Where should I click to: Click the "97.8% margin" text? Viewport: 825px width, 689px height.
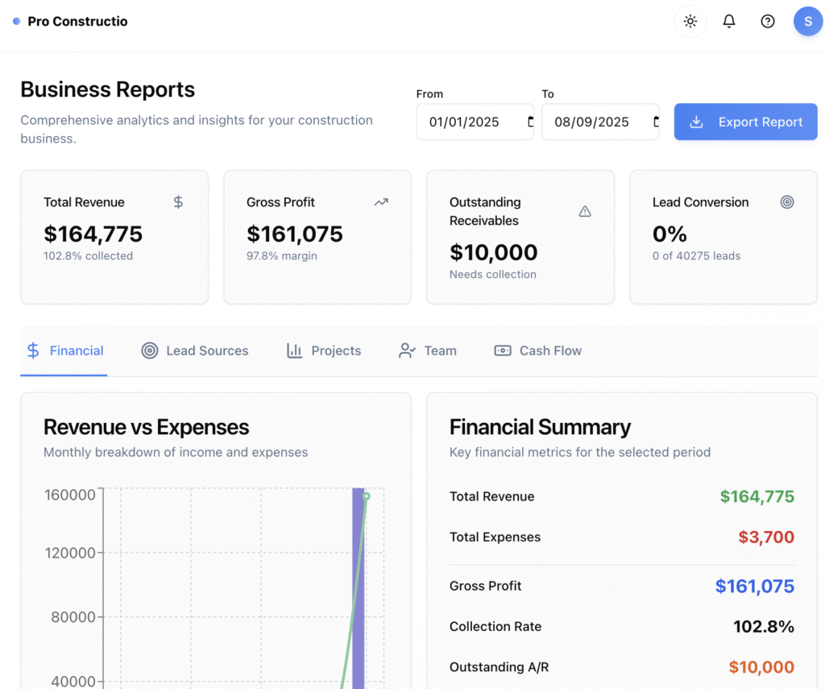(282, 255)
